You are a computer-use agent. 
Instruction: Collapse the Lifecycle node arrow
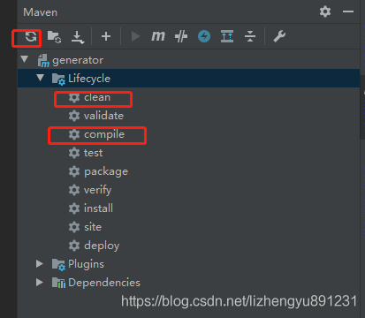40,78
